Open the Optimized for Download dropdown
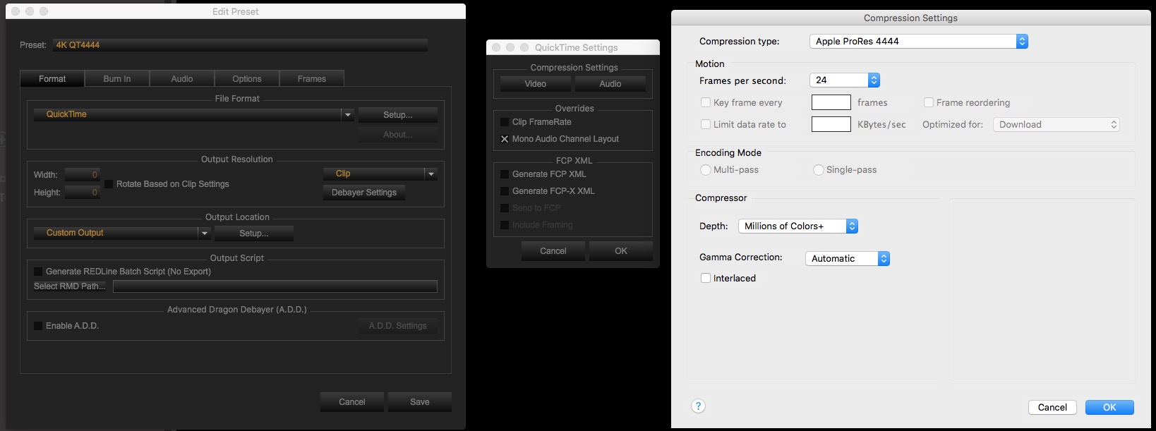1156x431 pixels. [1056, 125]
